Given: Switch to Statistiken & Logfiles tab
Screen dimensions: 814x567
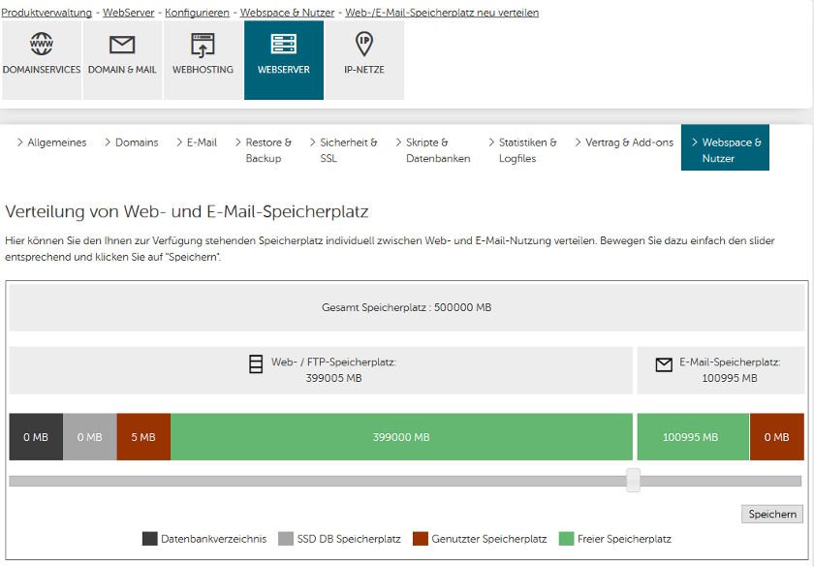Looking at the screenshot, I should 522,150.
